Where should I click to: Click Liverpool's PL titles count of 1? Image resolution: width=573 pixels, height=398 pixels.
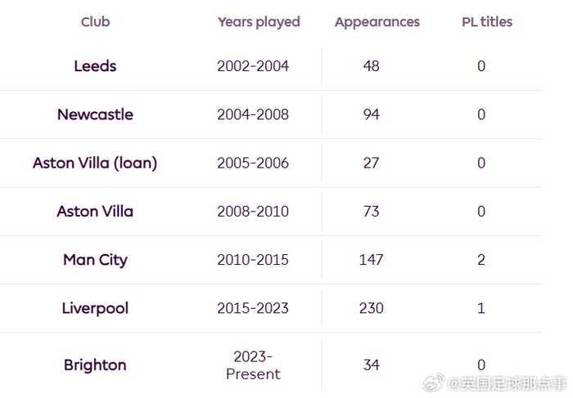481,308
